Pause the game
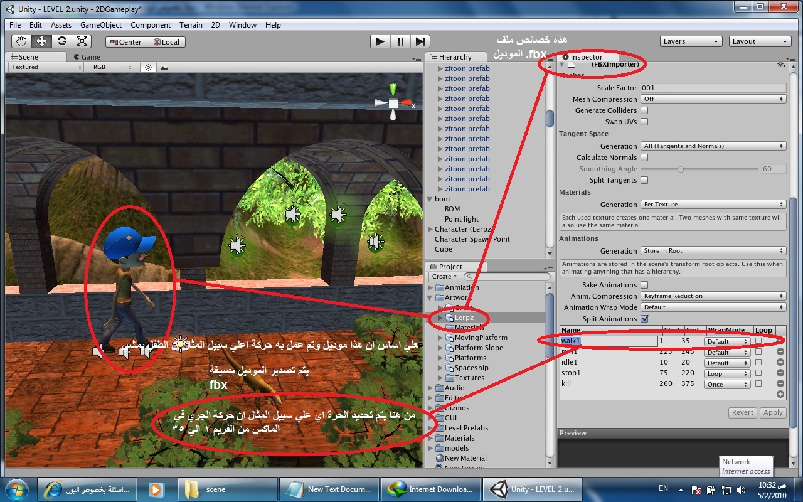 [x=400, y=41]
